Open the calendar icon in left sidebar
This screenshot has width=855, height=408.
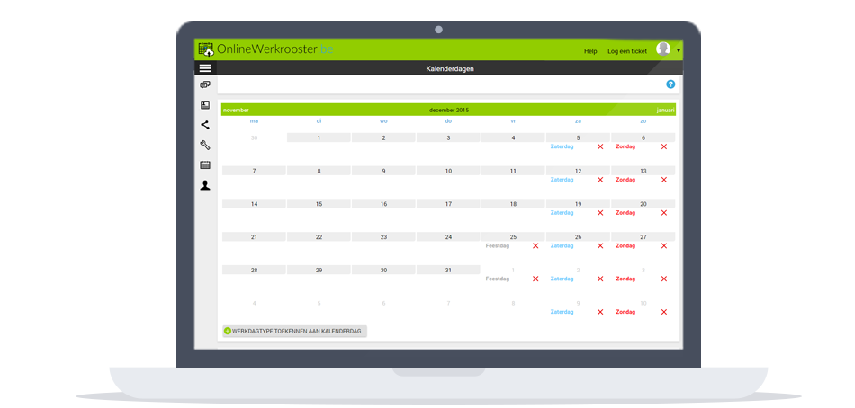205,165
